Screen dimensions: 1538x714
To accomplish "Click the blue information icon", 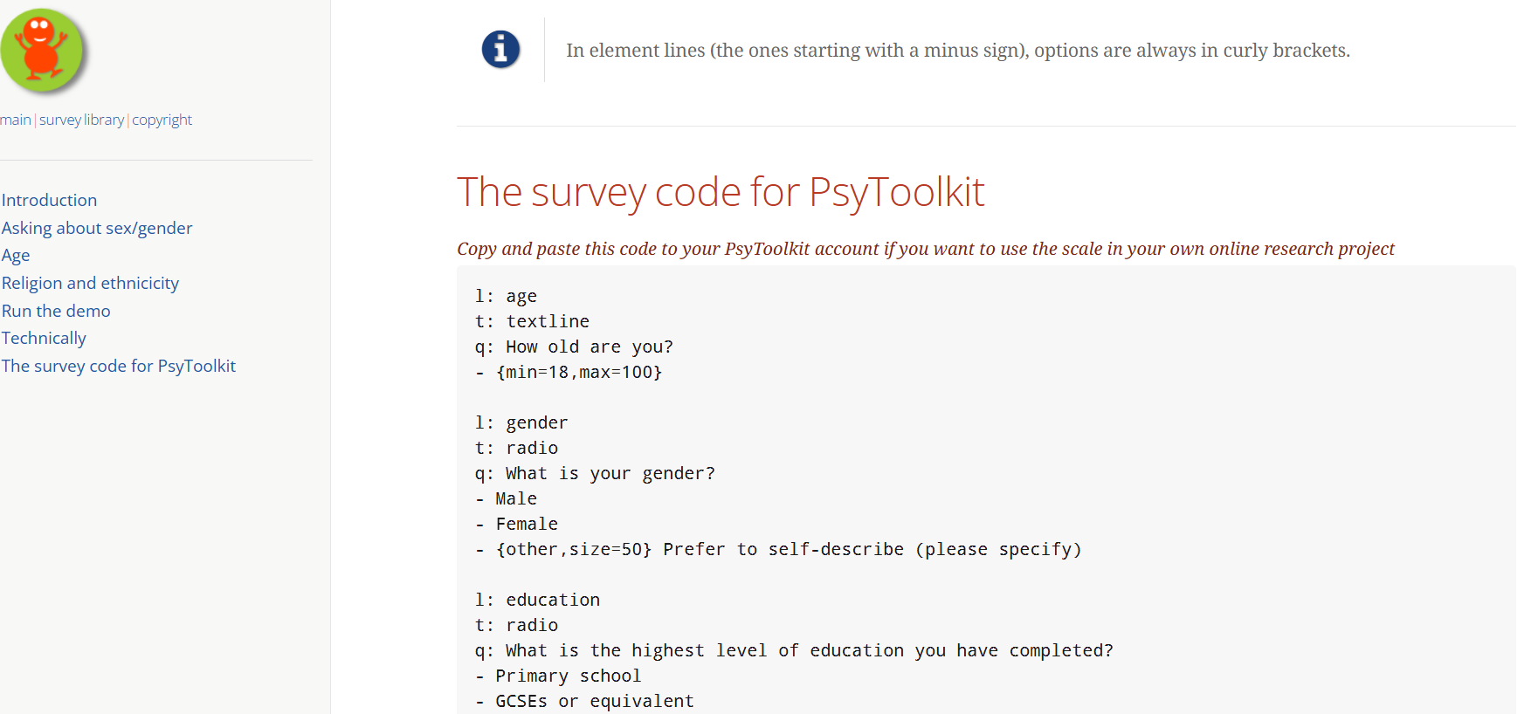I will (500, 50).
